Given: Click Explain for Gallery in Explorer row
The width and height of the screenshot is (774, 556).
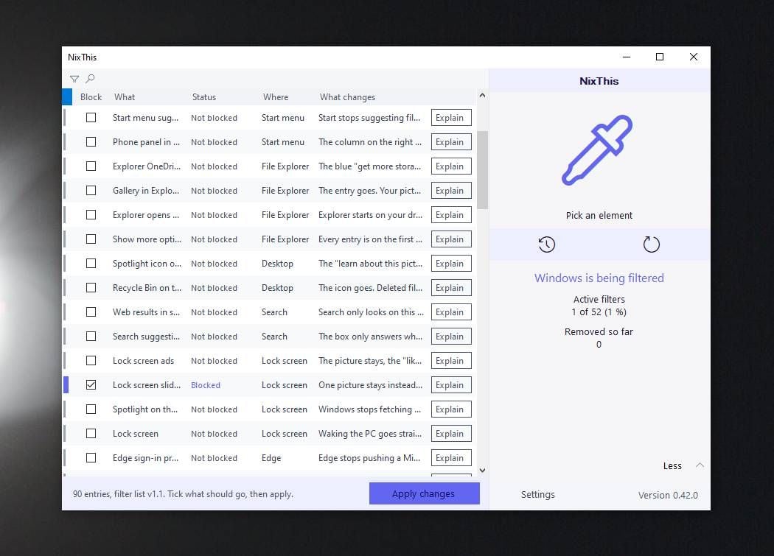Looking at the screenshot, I should tap(451, 191).
